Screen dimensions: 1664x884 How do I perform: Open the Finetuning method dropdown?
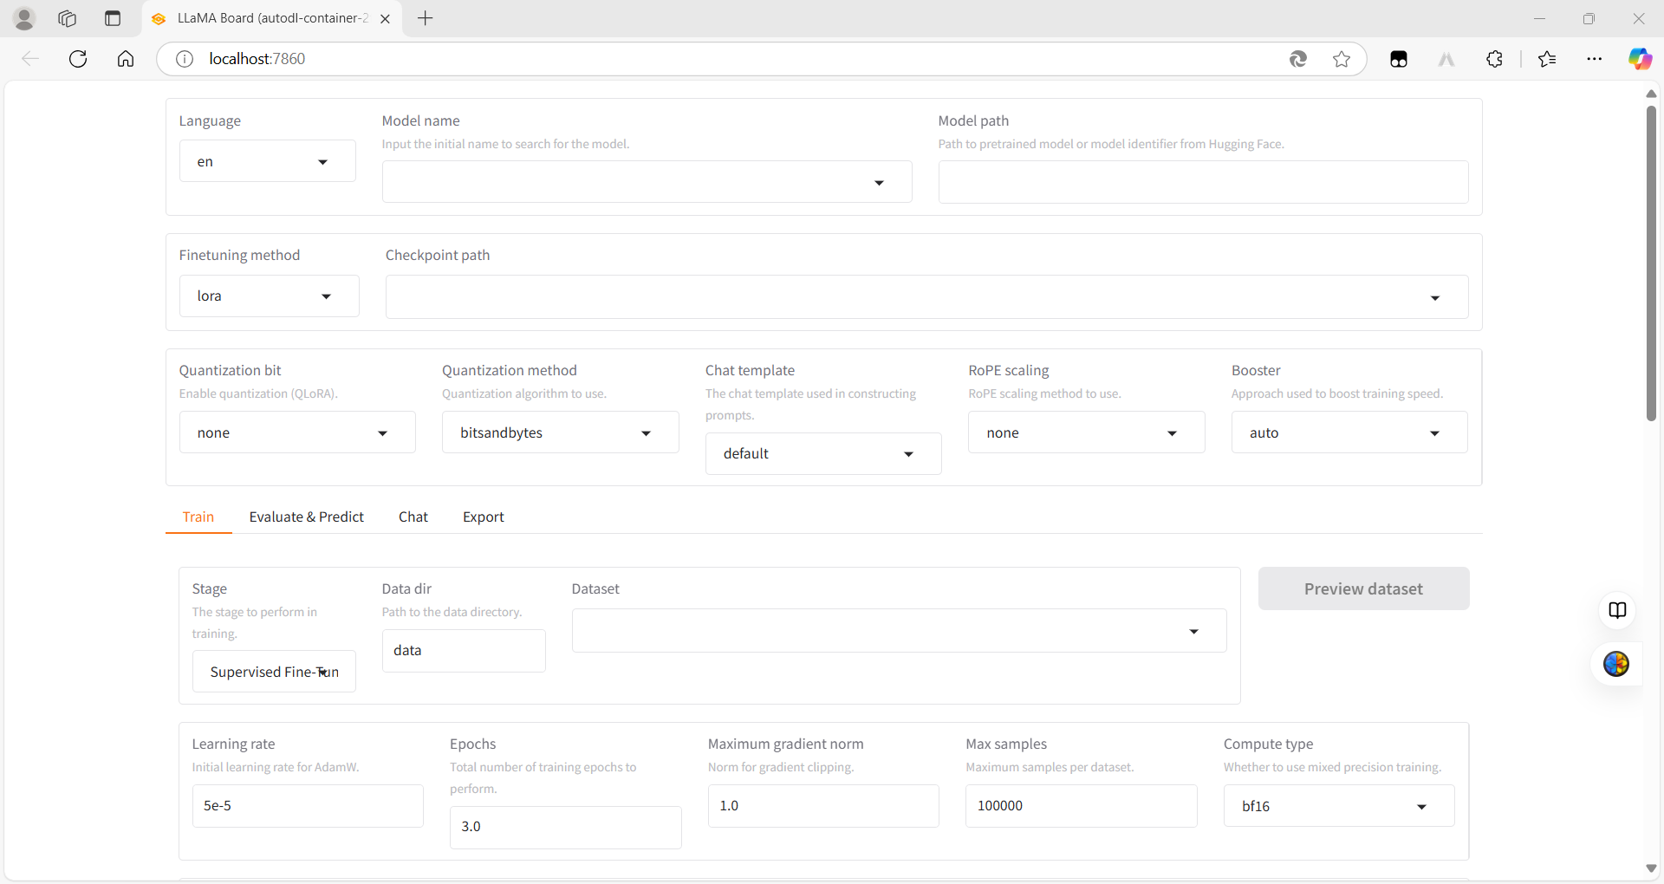tap(269, 296)
